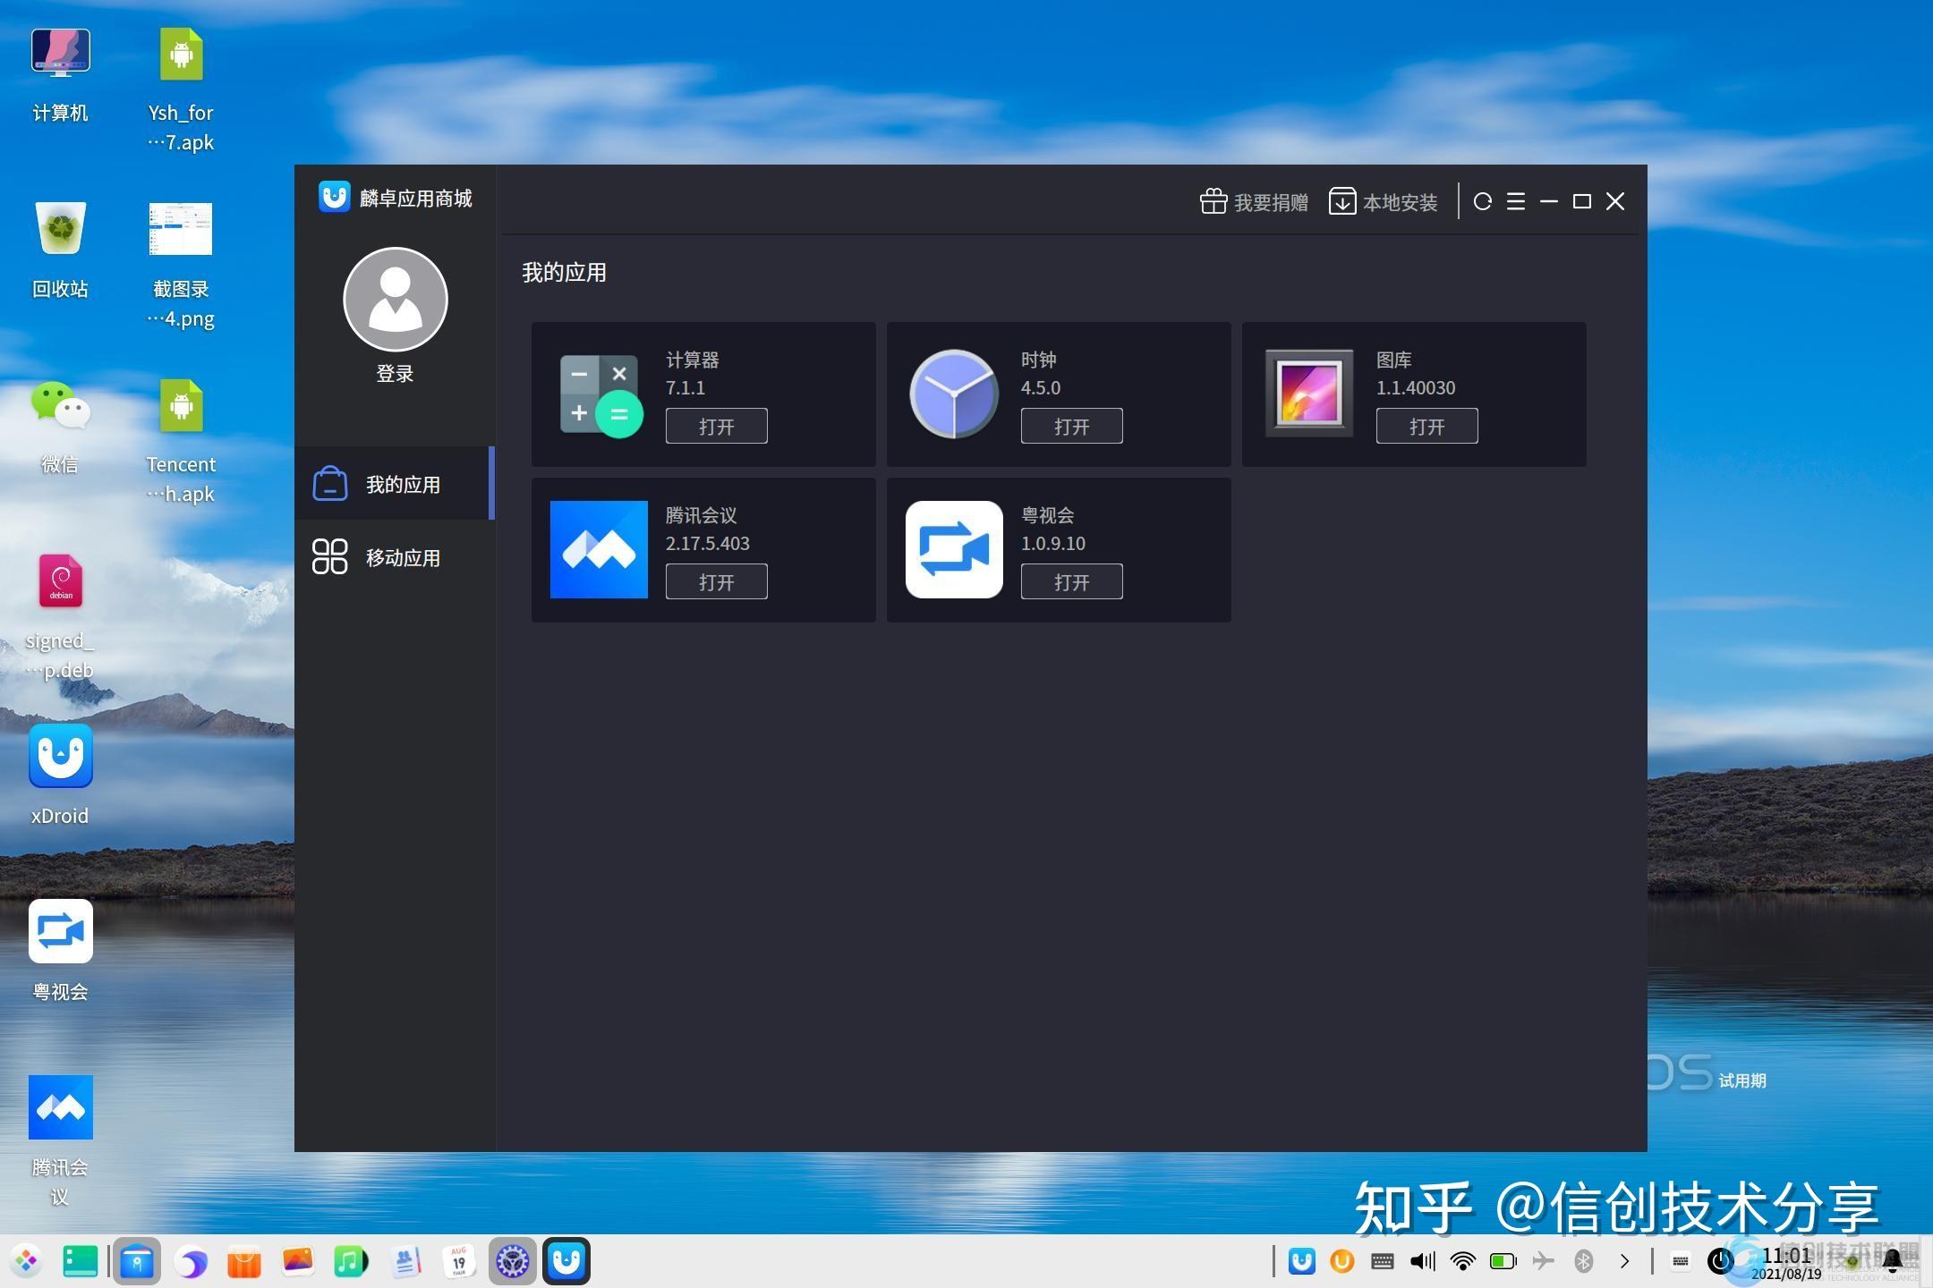
Task: Open the music player from taskbar
Action: click(x=349, y=1261)
